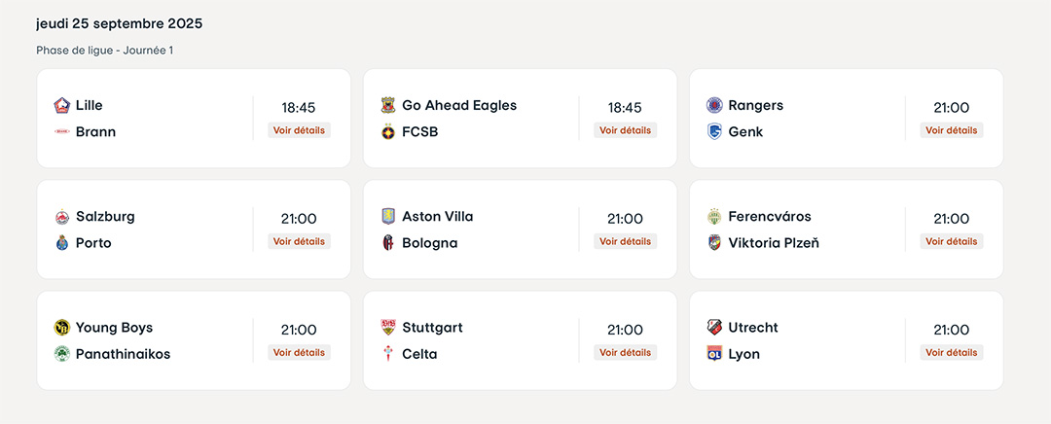View details for Go Ahead Eagles match
This screenshot has width=1051, height=424.
625,130
